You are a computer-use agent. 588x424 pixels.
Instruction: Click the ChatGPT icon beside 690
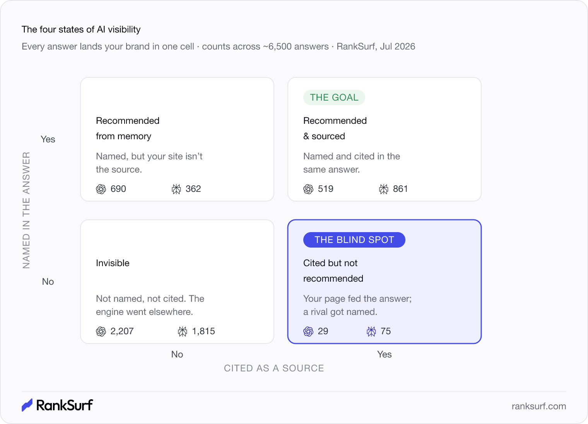point(101,189)
